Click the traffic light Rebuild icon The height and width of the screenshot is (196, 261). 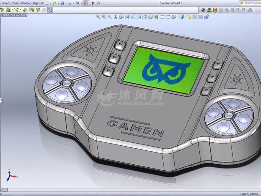click(x=93, y=3)
